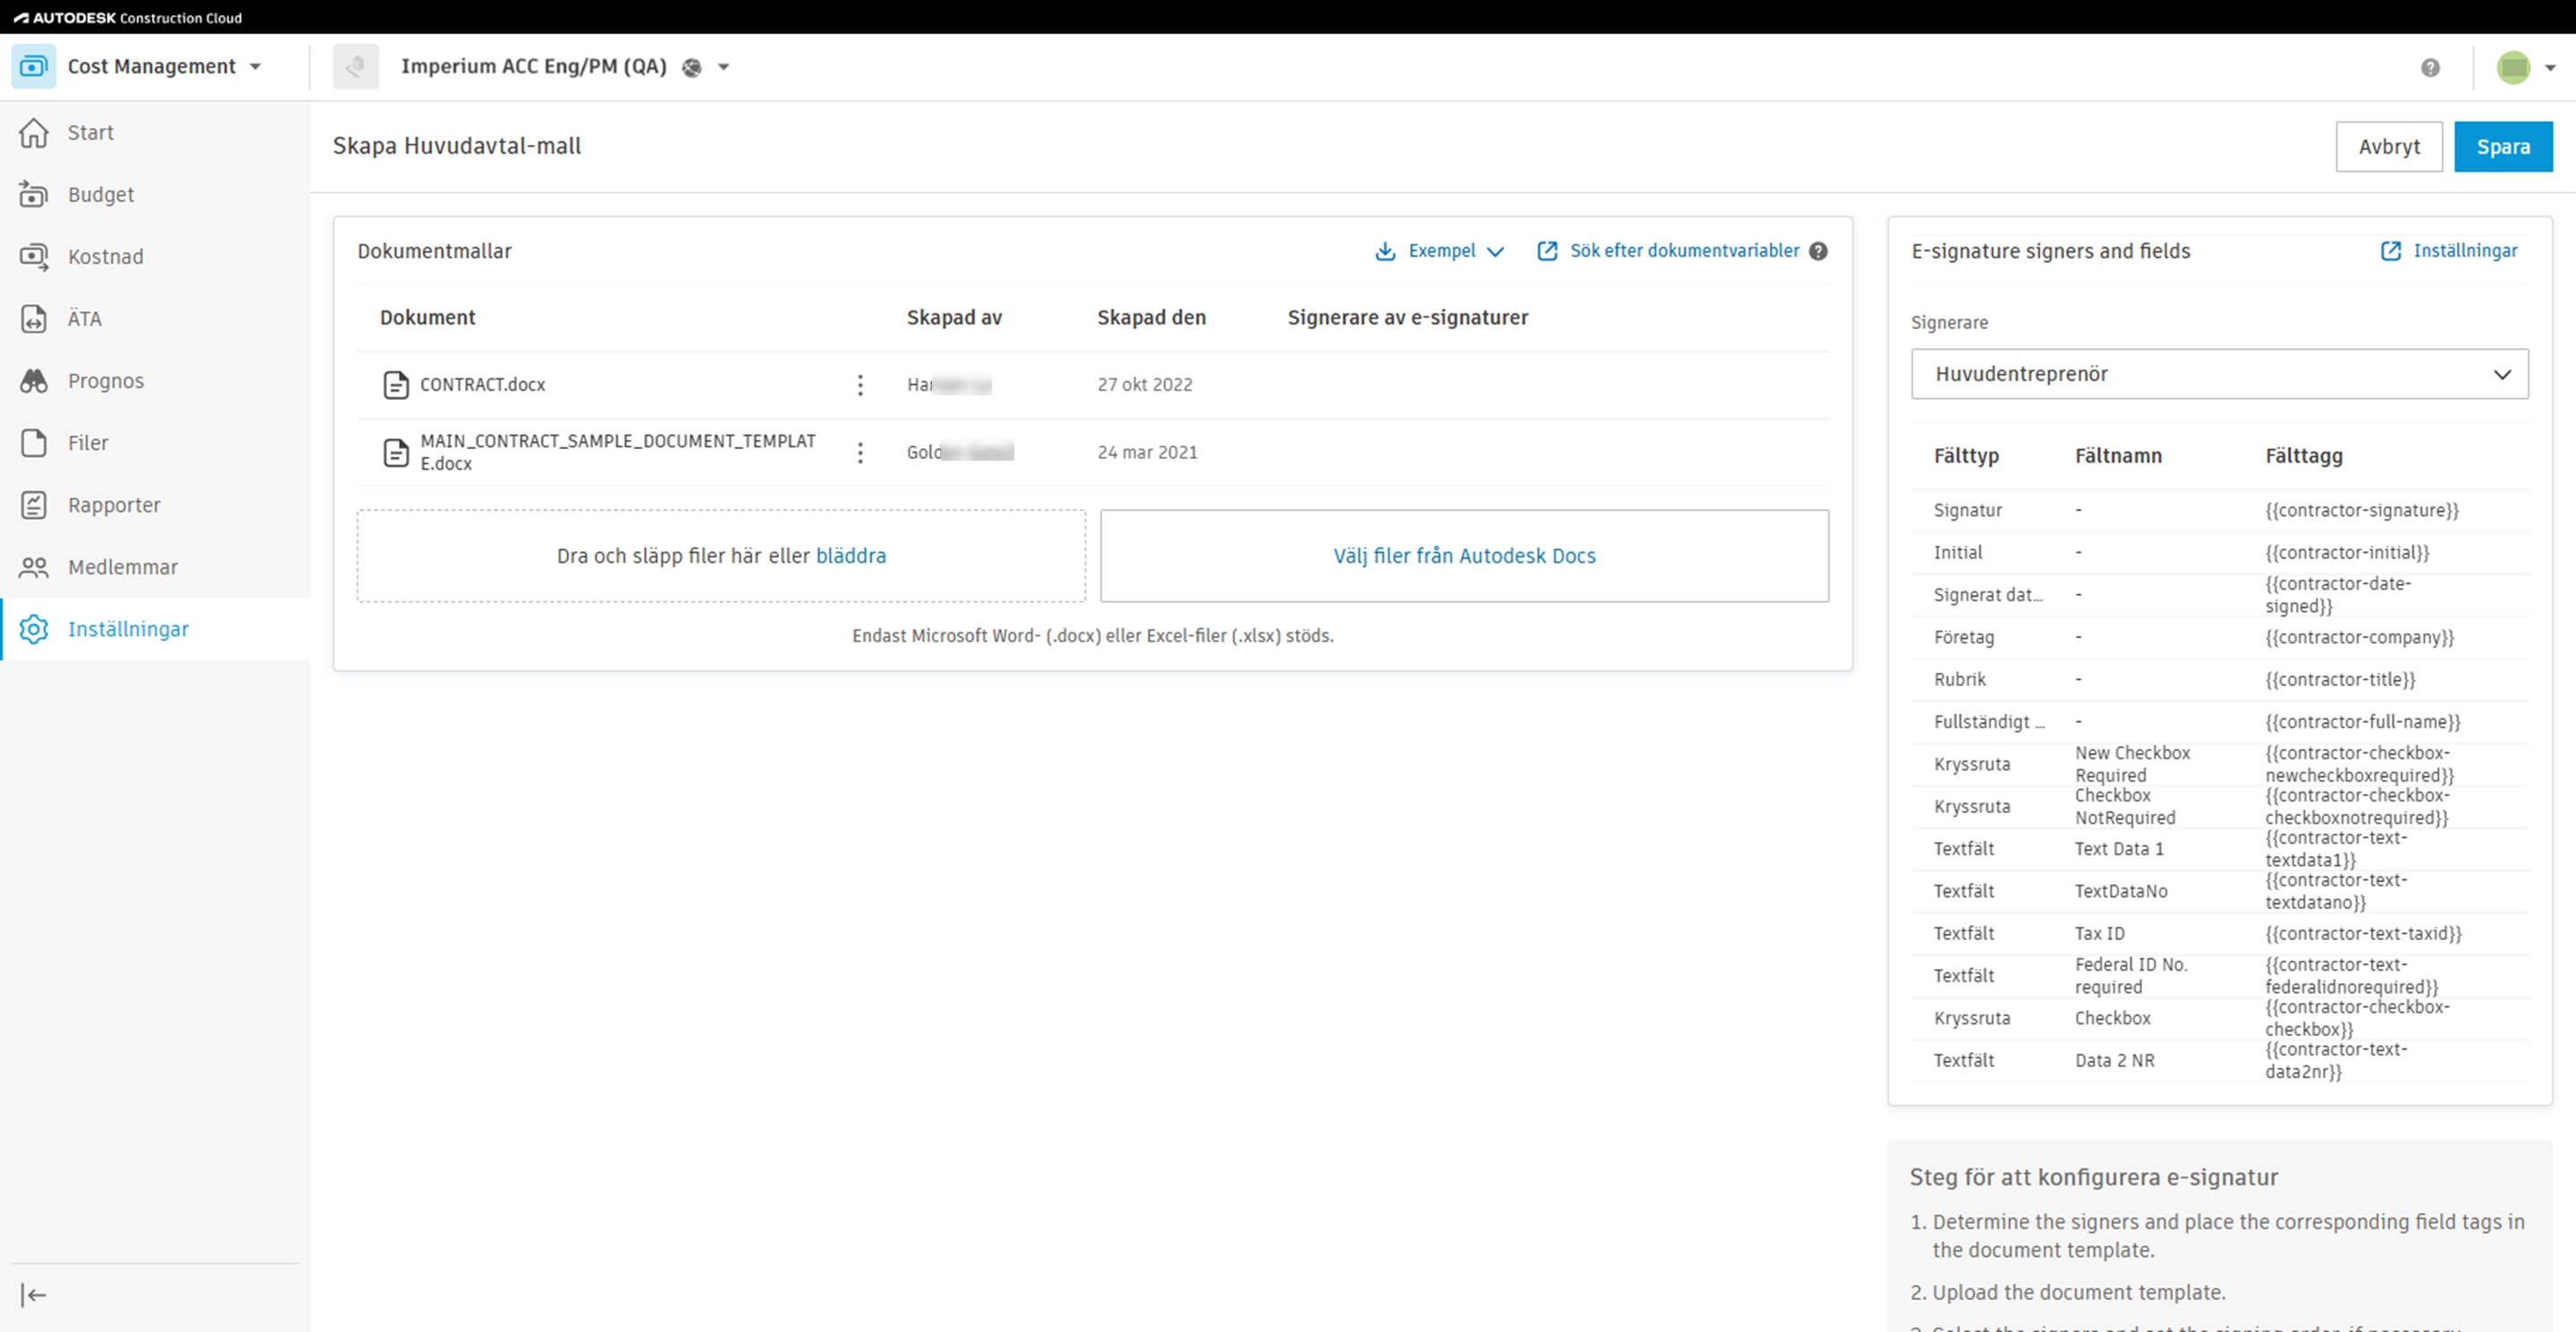The image size is (2576, 1332).
Task: Click the project thumbnail icon beside Imperium
Action: (356, 67)
